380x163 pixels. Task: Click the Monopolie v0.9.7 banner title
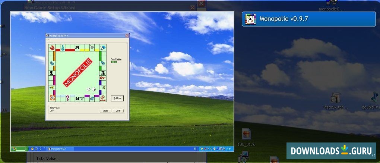point(284,19)
